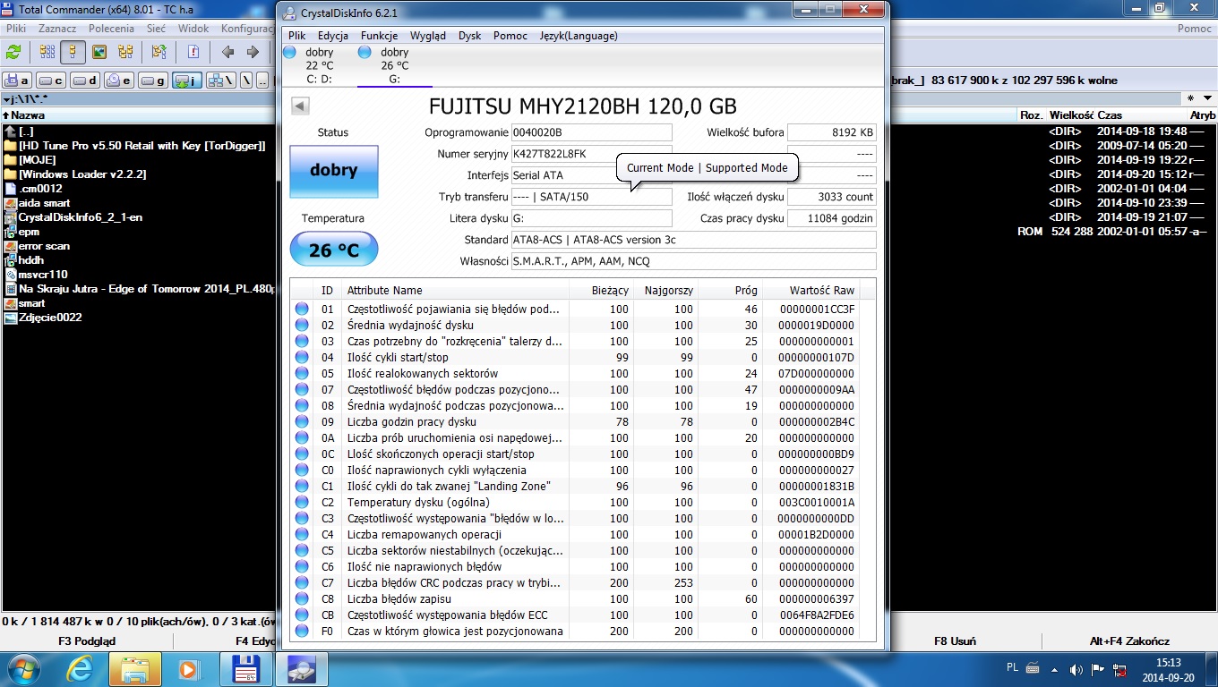Click the invert selection icon in Total Commander
1218x687 pixels.
(x=159, y=52)
